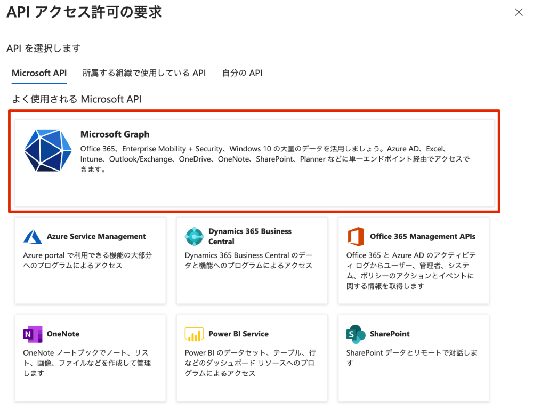Click the よく使用される Microsoft API heading
Image resolution: width=533 pixels, height=410 pixels.
click(x=76, y=99)
